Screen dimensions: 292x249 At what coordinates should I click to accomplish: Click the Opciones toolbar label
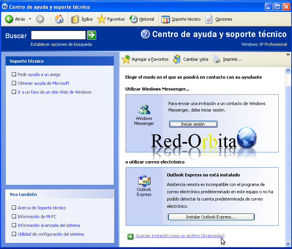pos(224,19)
